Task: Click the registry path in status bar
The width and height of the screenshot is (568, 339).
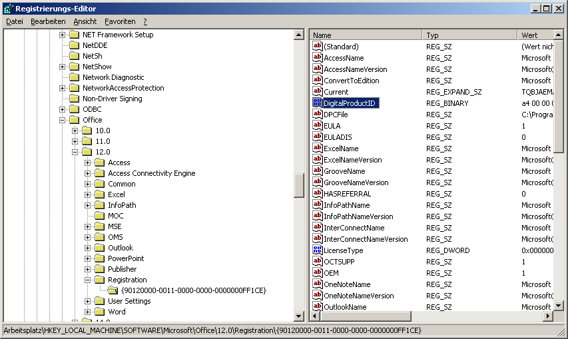Action: [212, 330]
